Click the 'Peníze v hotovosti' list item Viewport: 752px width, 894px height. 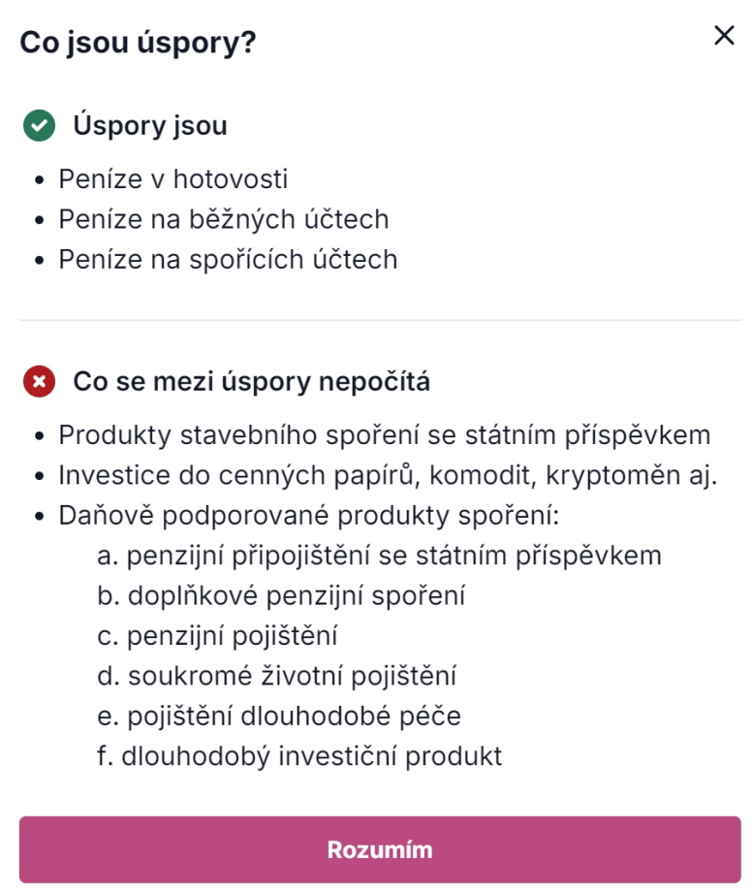(x=172, y=179)
